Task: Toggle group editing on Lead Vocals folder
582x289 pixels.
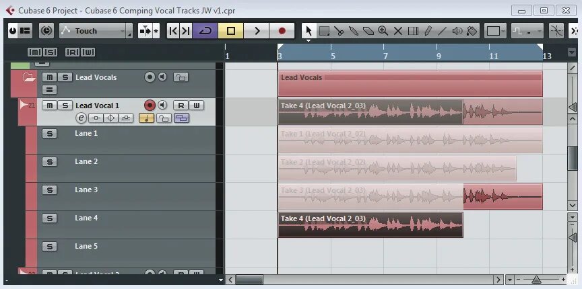Action: (x=49, y=90)
